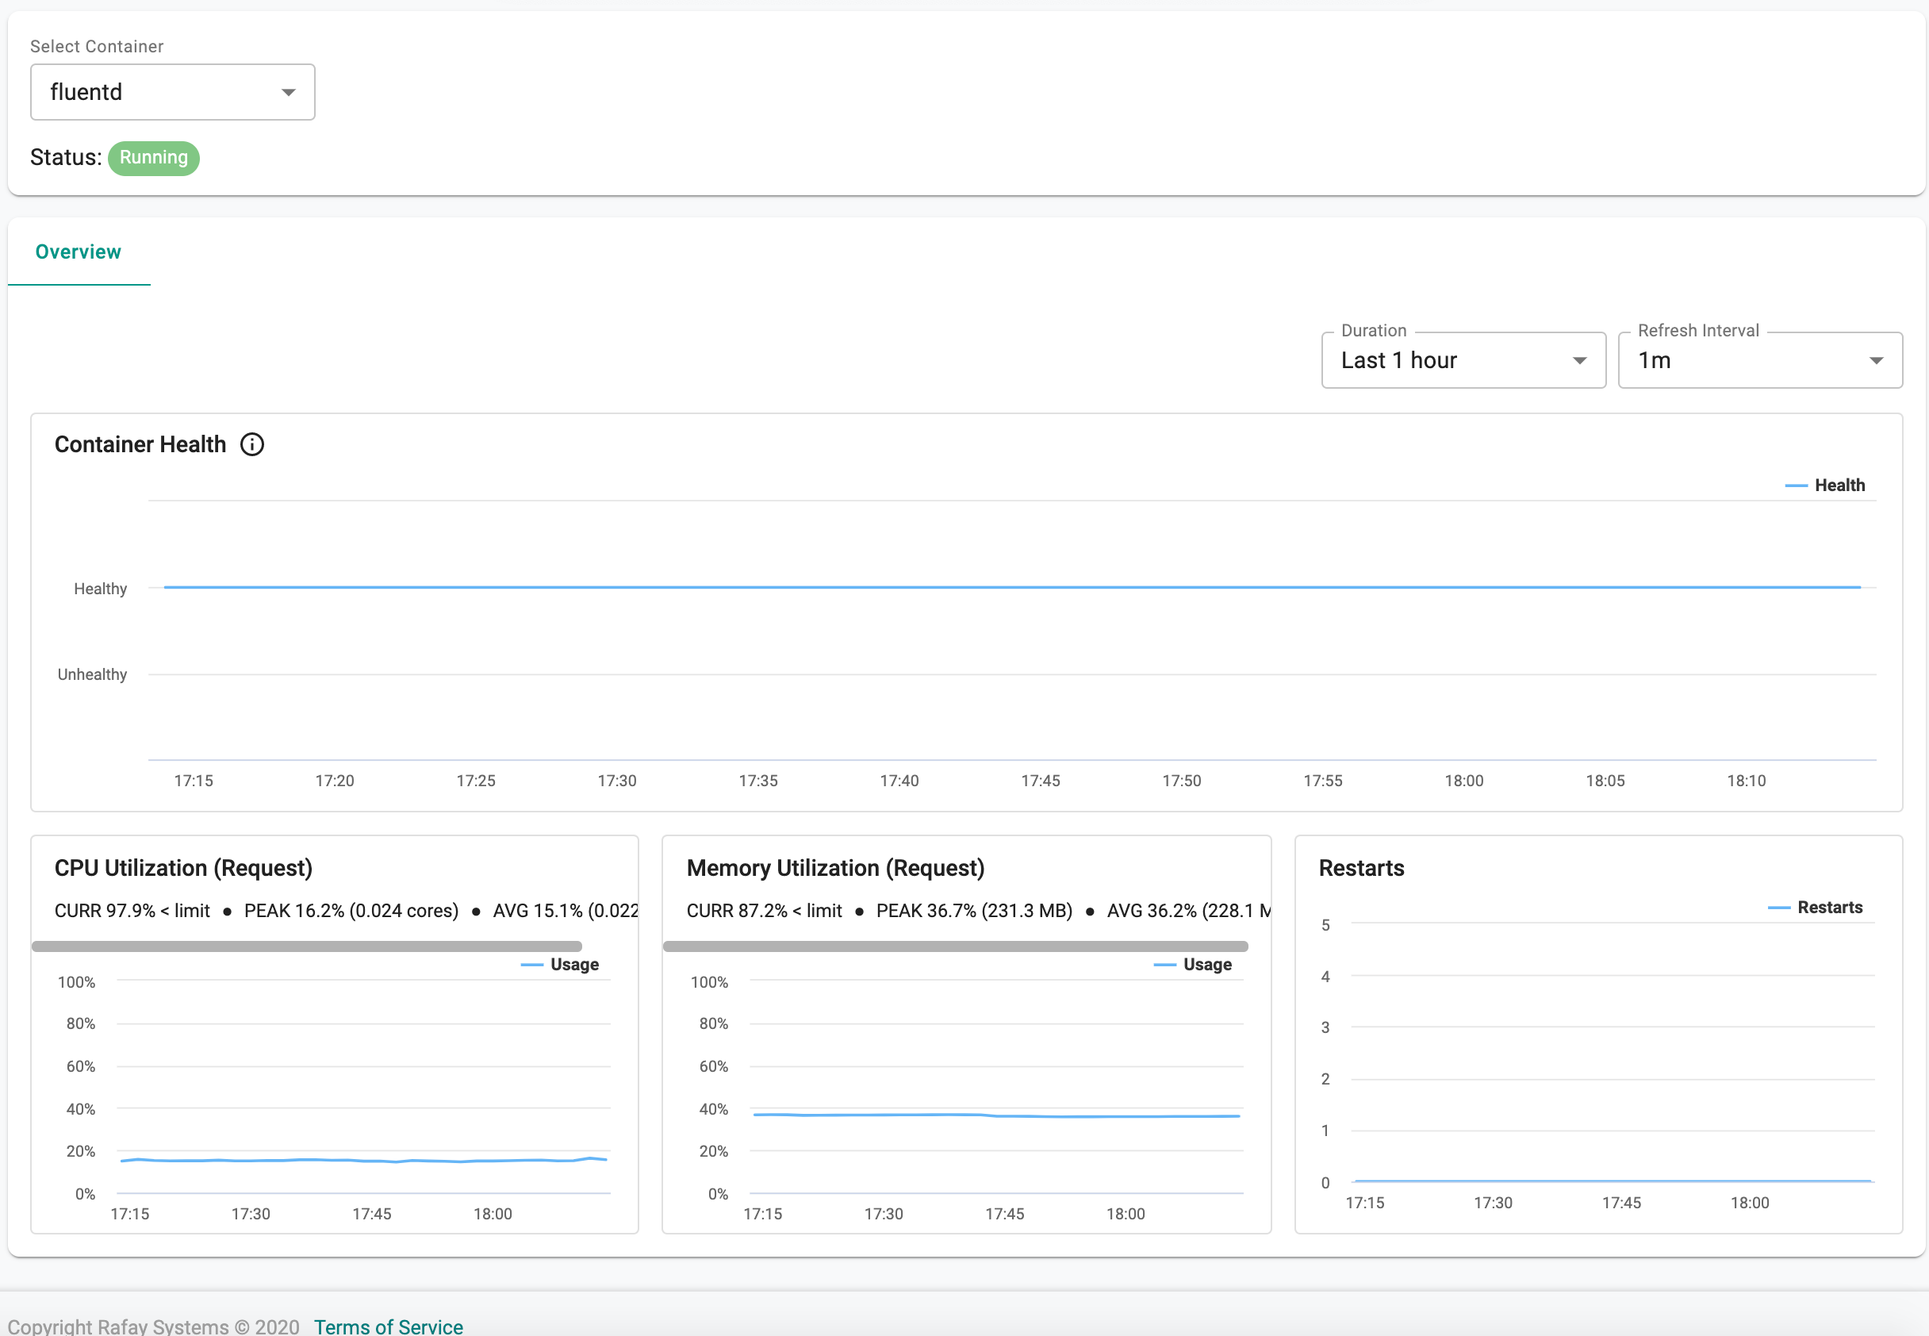Click the Healthy axis label
The height and width of the screenshot is (1336, 1929).
pyautogui.click(x=101, y=589)
